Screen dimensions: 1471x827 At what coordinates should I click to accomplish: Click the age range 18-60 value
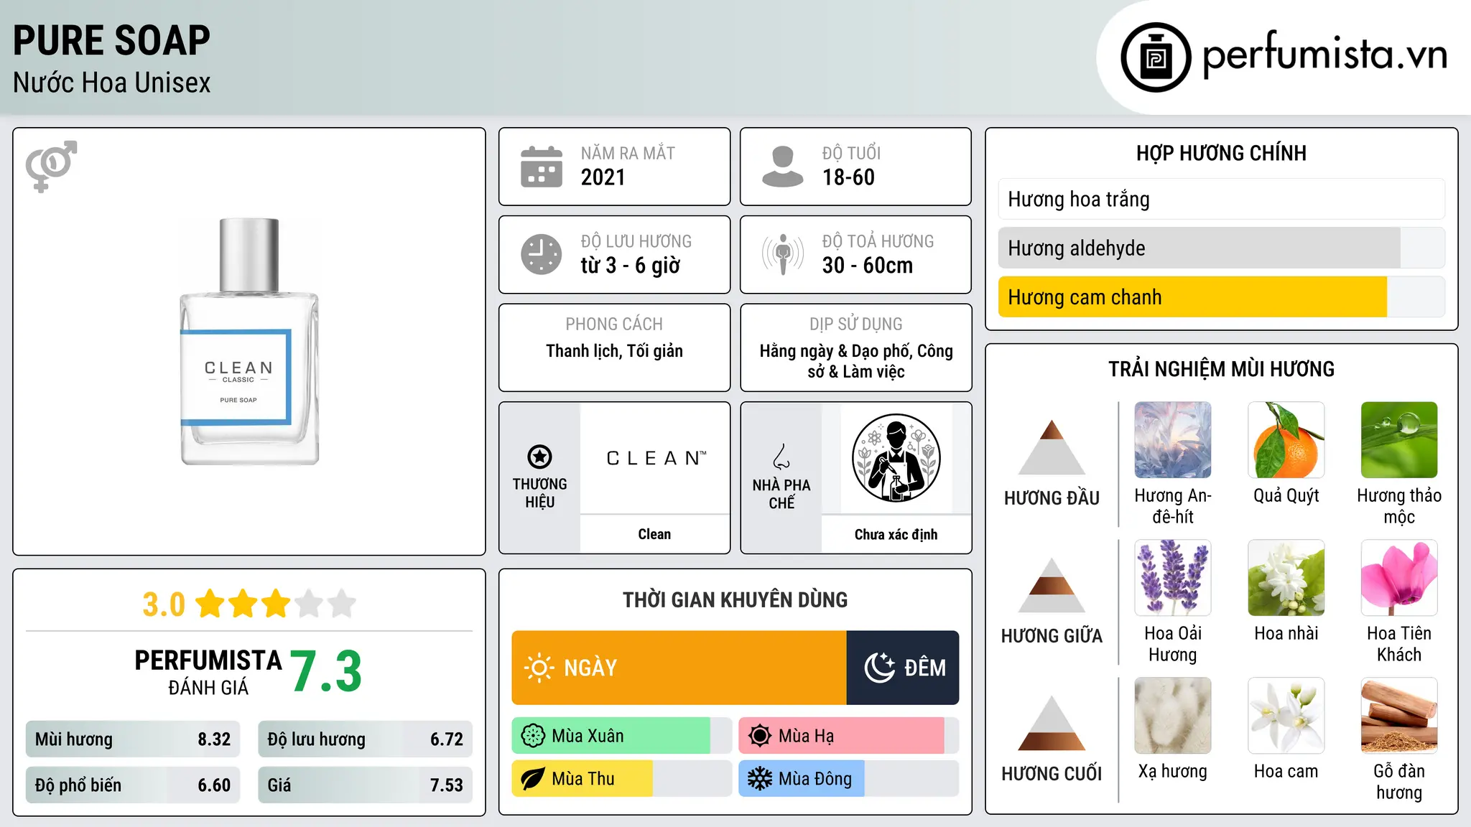[x=848, y=177]
